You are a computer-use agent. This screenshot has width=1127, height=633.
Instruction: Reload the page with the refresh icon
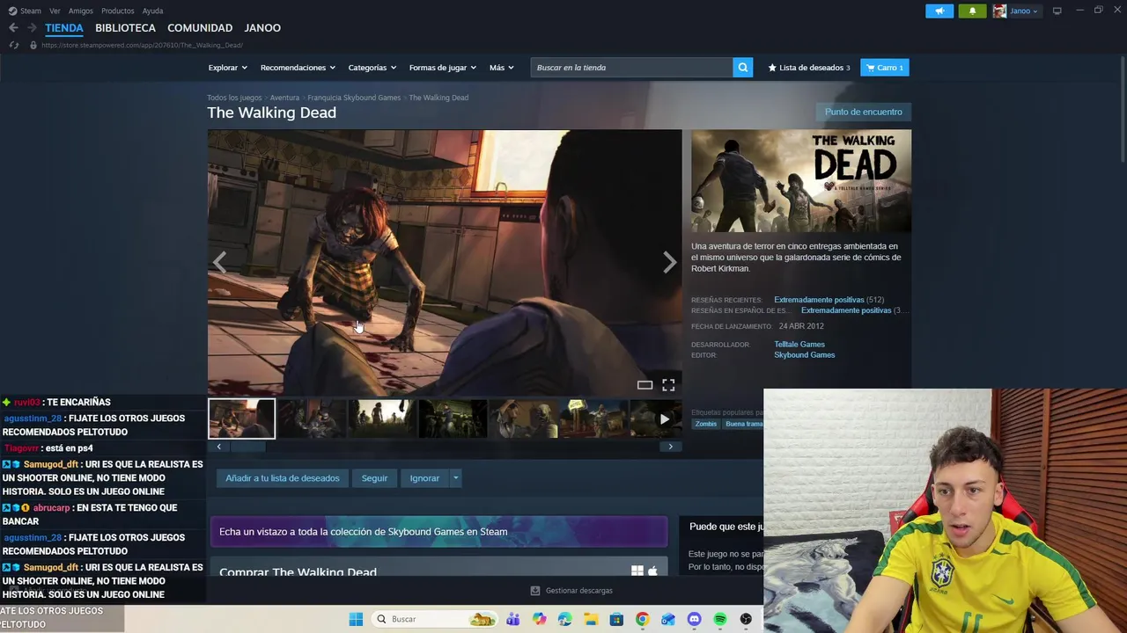click(13, 45)
